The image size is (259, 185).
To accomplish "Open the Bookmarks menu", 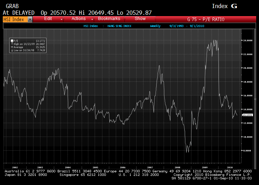I will point(109,19).
